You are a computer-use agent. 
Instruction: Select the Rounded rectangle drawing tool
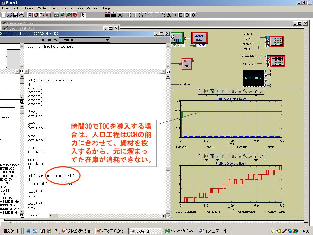pyautogui.click(x=132, y=15)
